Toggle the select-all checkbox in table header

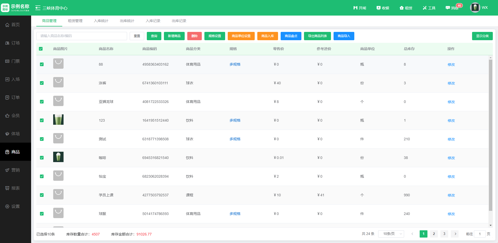coord(41,49)
